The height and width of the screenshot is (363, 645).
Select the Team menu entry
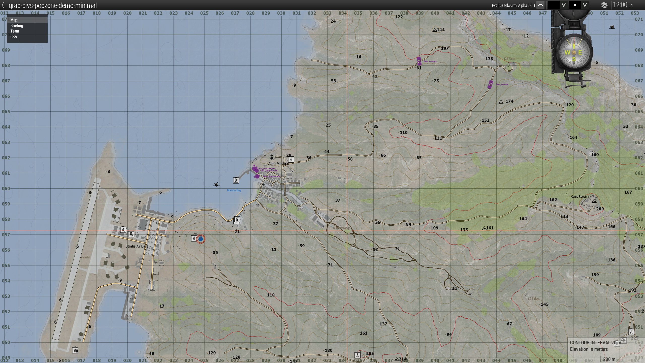15,31
